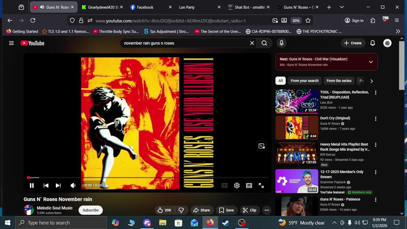Open Windows Start menu
This screenshot has height=229, width=407.
pyautogui.click(x=8, y=223)
